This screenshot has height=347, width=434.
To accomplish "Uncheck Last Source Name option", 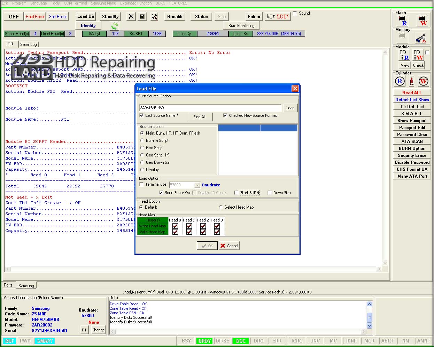I will click(x=141, y=115).
